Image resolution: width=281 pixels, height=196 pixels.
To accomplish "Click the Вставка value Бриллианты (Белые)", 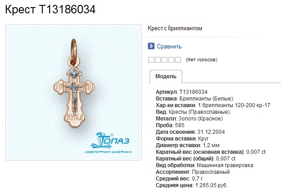I will click(206, 99).
